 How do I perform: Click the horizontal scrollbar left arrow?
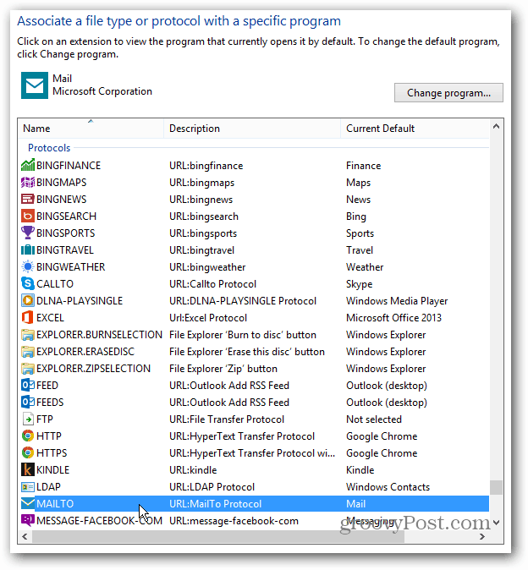click(x=25, y=536)
